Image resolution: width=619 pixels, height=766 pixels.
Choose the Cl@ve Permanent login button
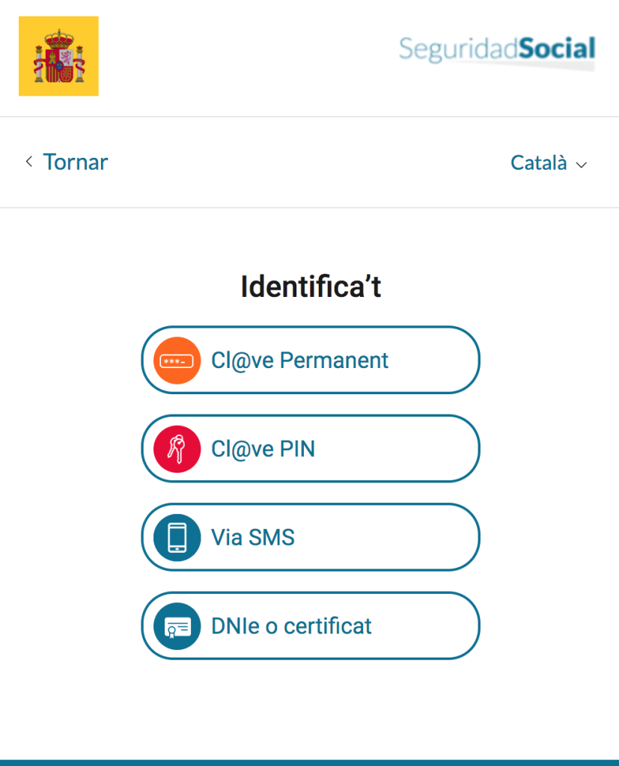click(311, 360)
